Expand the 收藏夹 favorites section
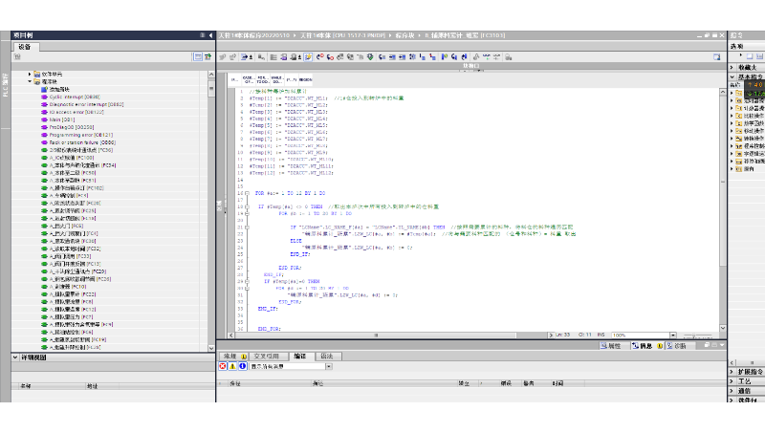Viewport: 765px width, 433px height. coord(732,67)
